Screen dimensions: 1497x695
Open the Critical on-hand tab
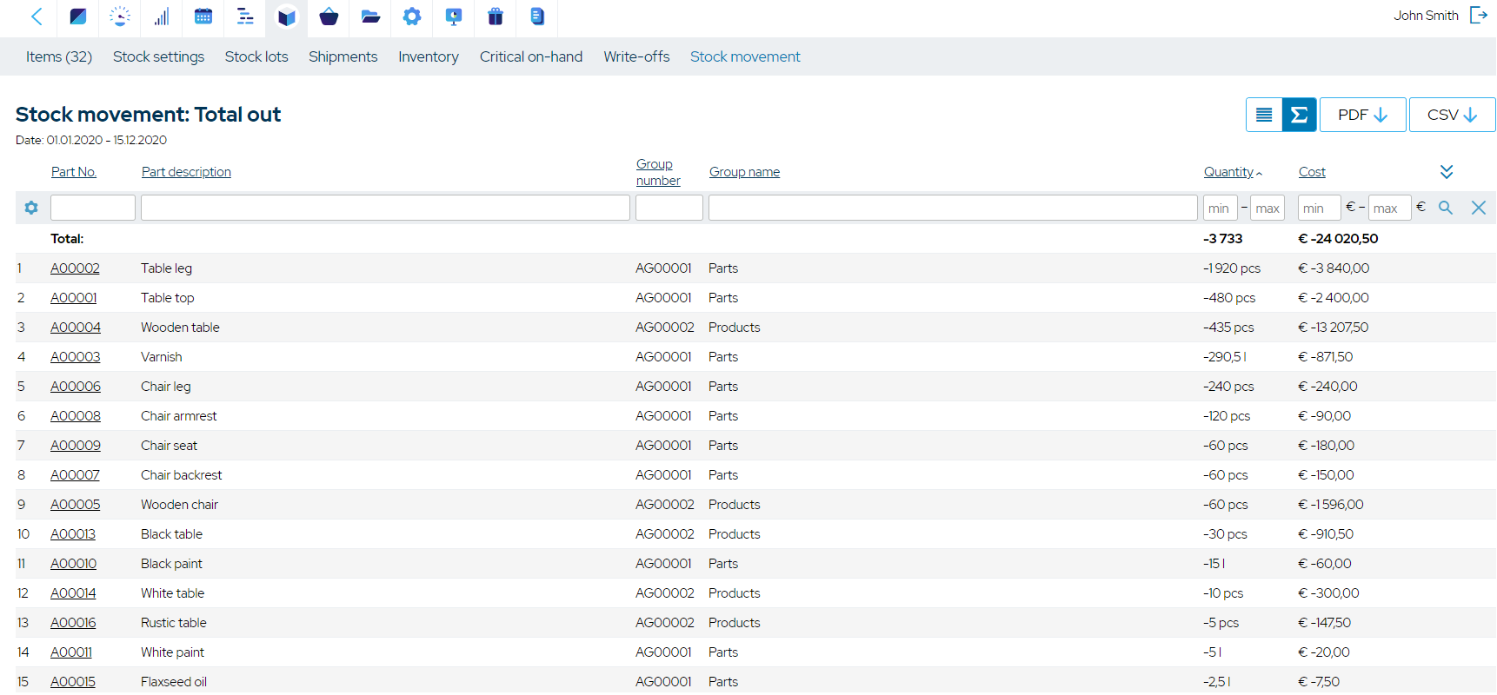[x=531, y=56]
